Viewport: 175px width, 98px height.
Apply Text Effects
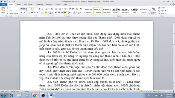(x=42, y=13)
